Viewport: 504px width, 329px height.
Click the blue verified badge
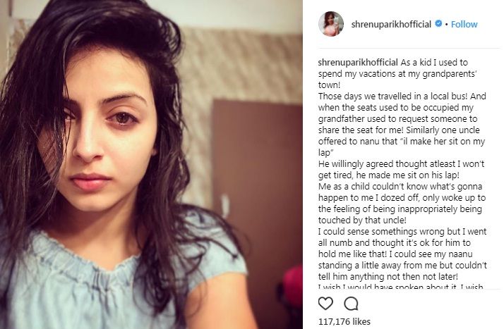438,24
